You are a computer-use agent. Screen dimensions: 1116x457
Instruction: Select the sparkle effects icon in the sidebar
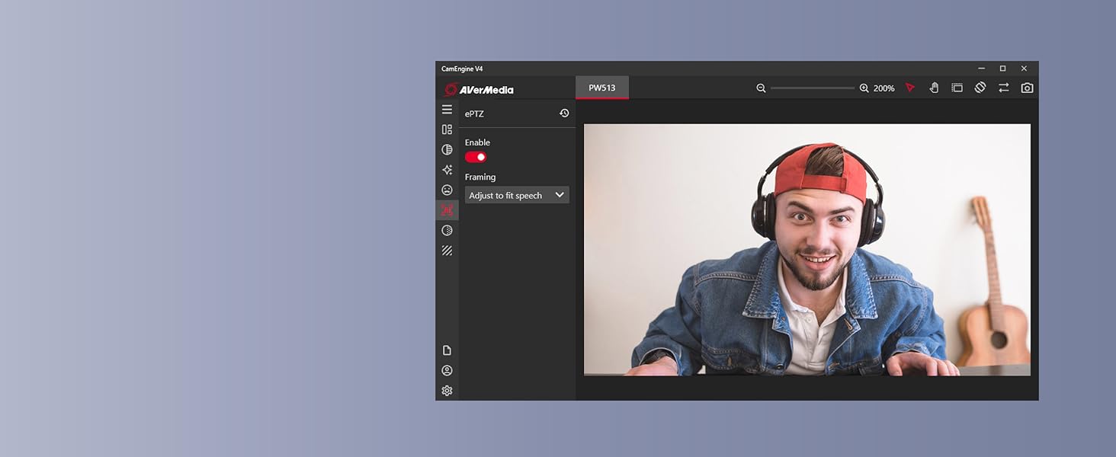[447, 170]
